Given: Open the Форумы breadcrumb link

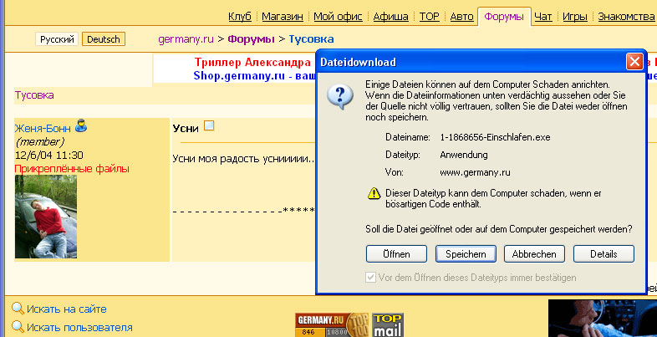Looking at the screenshot, I should 251,39.
